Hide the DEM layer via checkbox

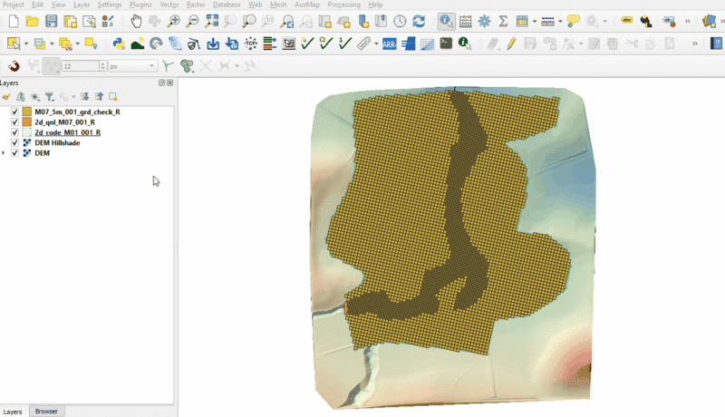[14, 153]
